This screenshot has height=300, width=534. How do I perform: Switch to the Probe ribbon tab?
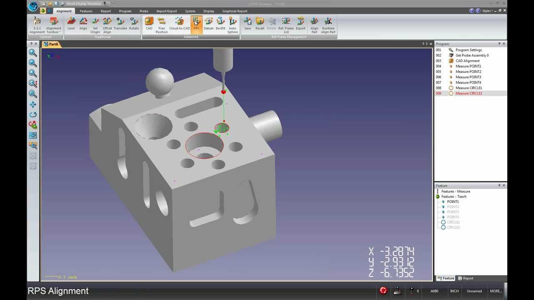(x=144, y=11)
